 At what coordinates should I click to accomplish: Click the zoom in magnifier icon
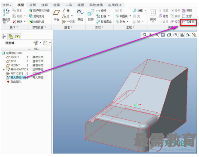(x=151, y=35)
